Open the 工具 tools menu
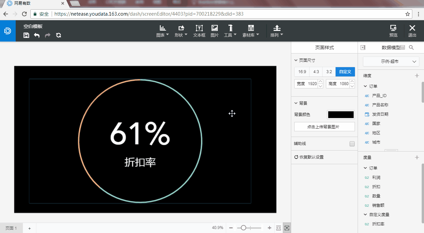The width and height of the screenshot is (424, 233). point(230,31)
